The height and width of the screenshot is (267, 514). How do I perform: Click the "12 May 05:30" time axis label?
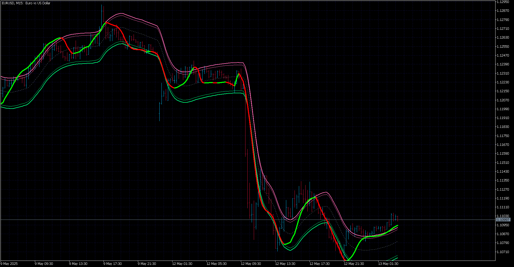[216, 264]
